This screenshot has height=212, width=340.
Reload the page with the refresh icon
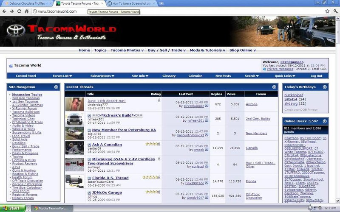click(19, 11)
